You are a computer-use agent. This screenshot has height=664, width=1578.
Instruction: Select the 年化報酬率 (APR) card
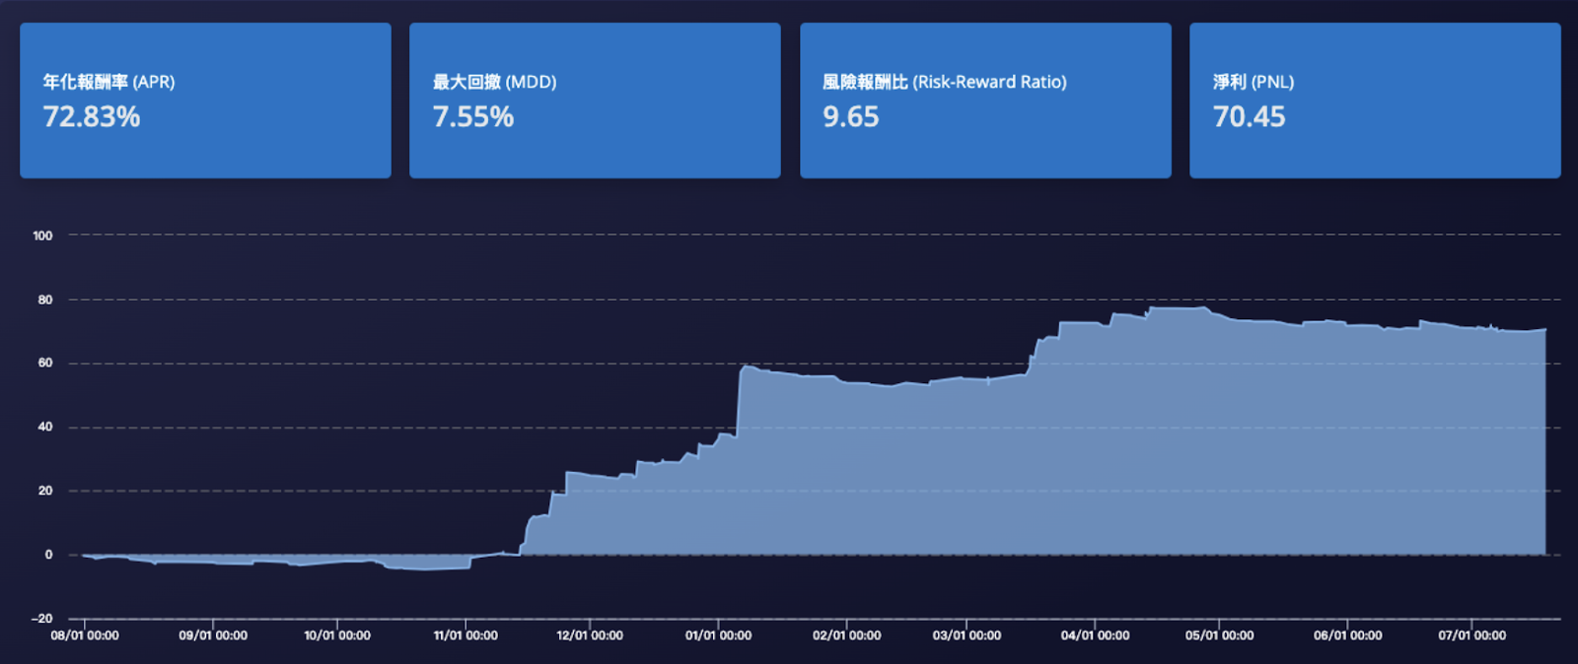click(205, 100)
